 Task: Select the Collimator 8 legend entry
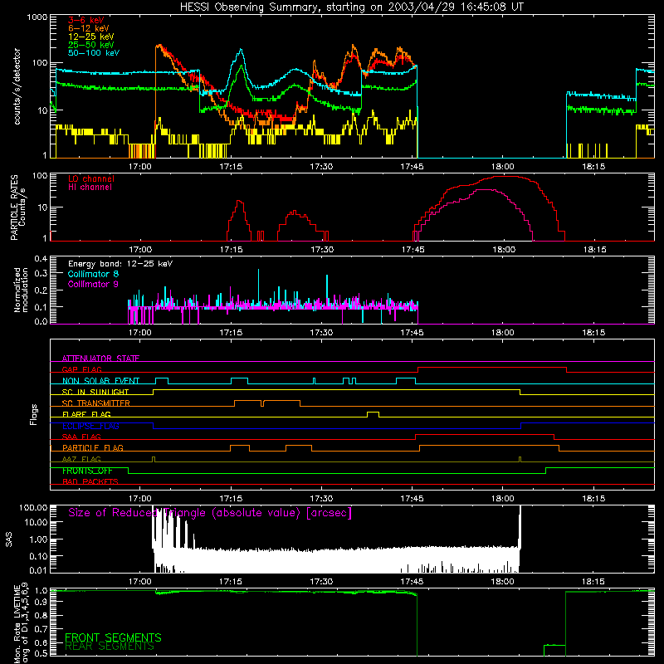coord(93,274)
